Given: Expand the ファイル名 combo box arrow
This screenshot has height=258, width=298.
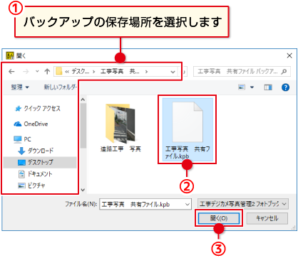Looking at the screenshot, I should (187, 204).
